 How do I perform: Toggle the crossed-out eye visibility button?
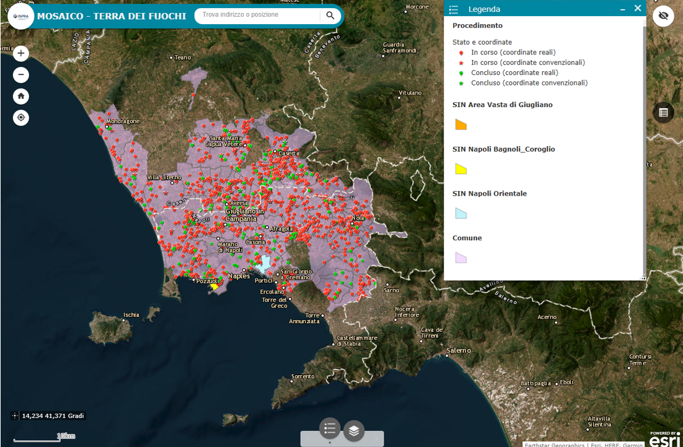point(663,15)
